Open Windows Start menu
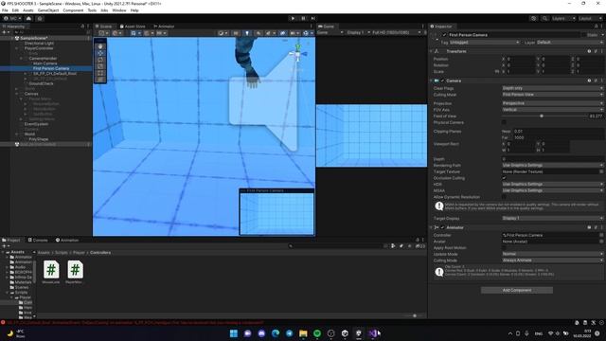The height and width of the screenshot is (341, 606). [234, 333]
